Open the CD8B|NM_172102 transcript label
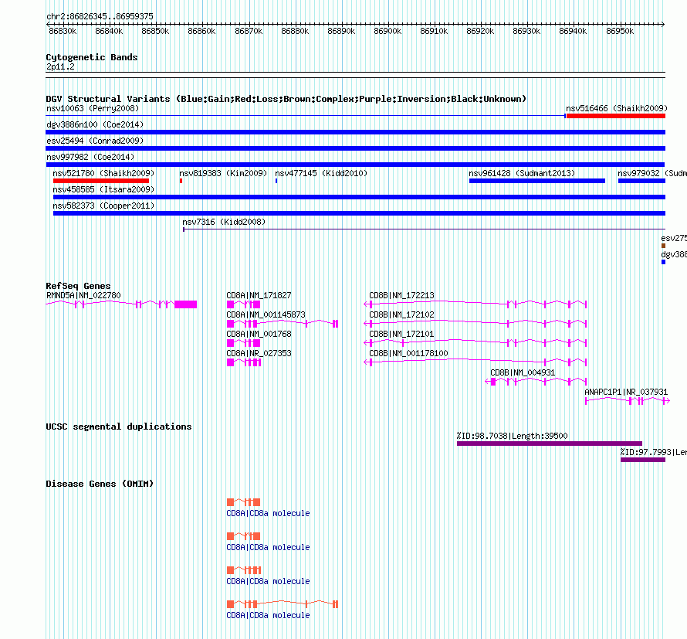 [401, 315]
